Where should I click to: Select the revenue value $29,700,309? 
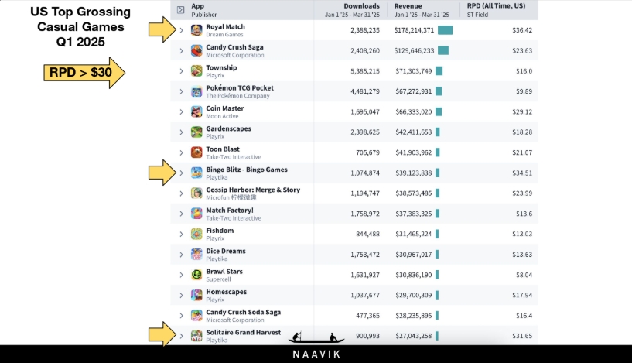(x=414, y=295)
